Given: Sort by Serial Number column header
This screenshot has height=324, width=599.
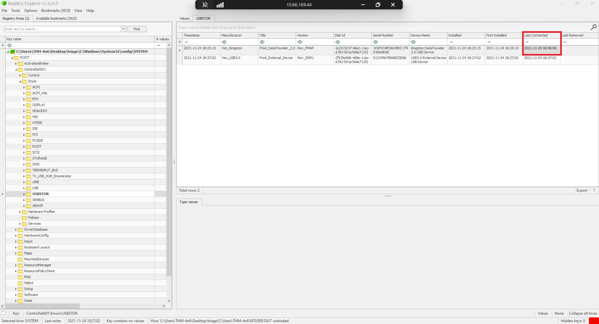Looking at the screenshot, I should [390, 35].
